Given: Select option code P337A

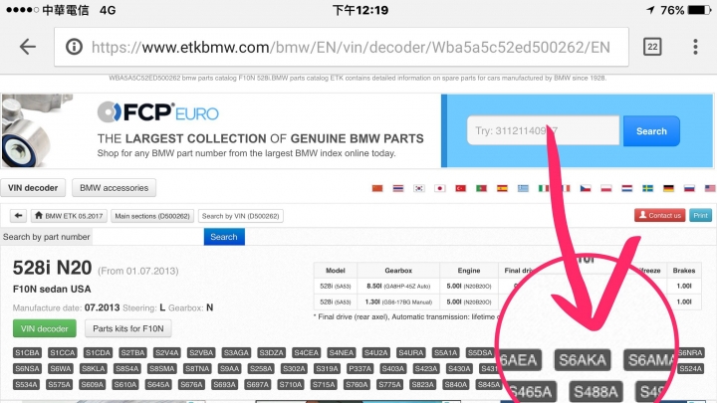Looking at the screenshot, I should (359, 369).
